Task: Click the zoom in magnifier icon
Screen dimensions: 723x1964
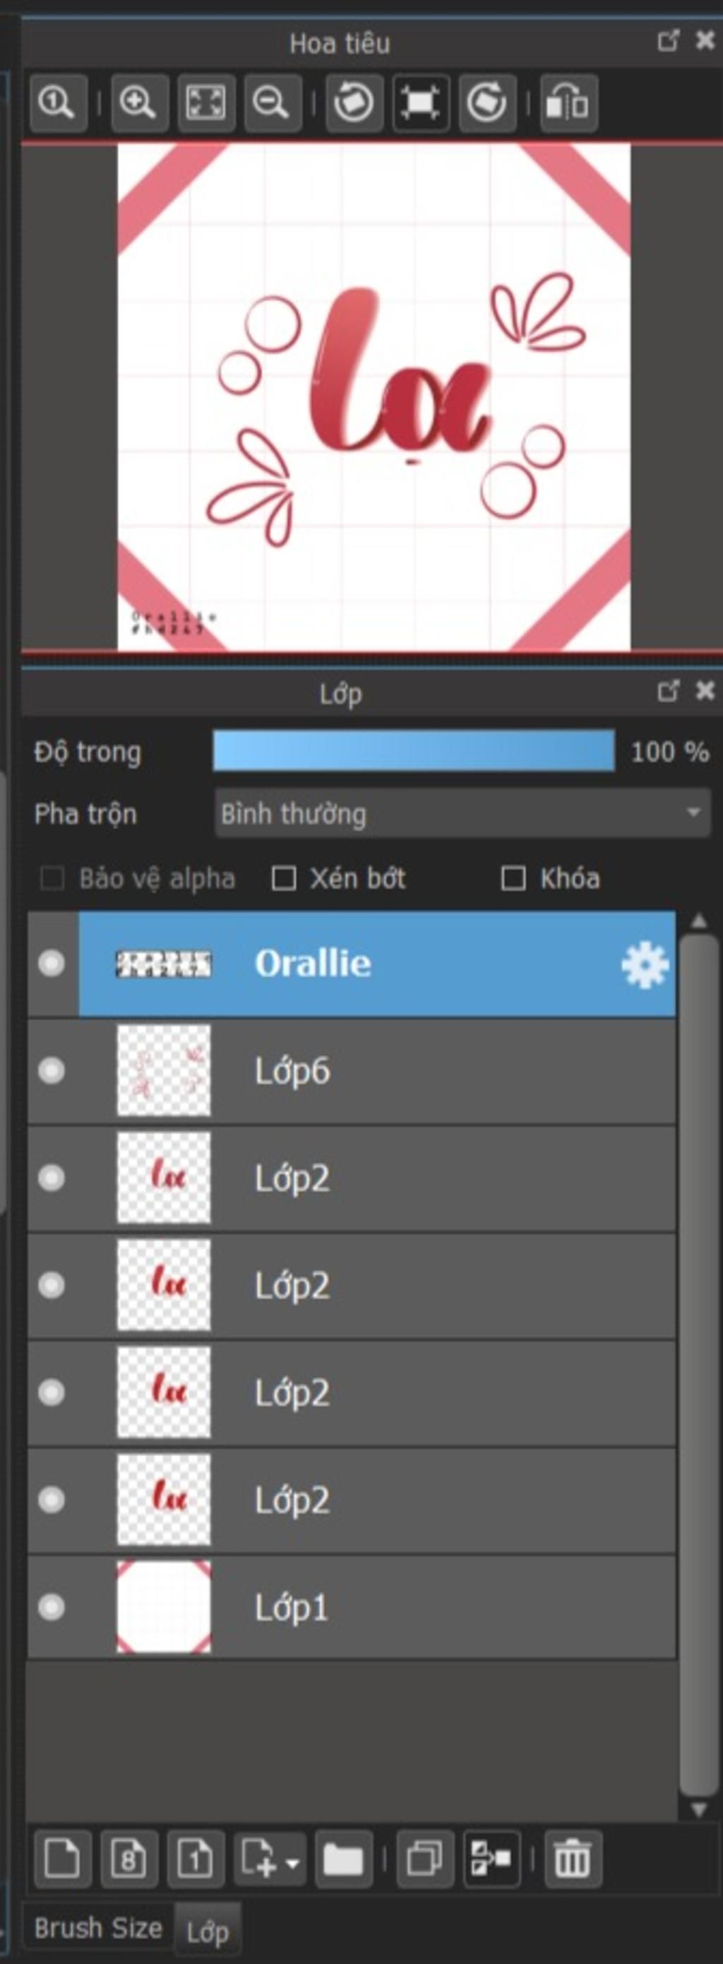Action: coord(138,103)
